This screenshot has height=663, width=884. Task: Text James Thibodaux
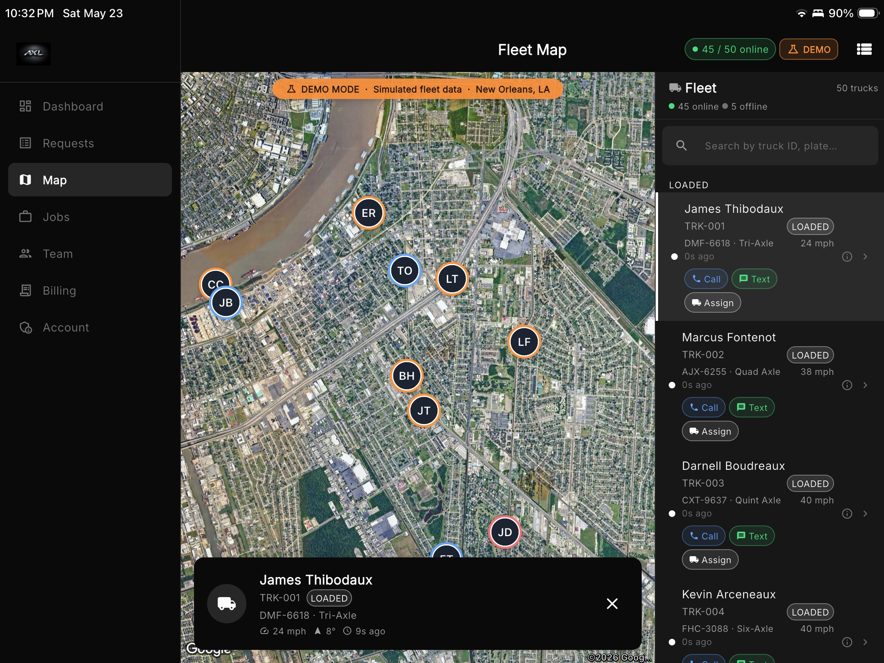754,279
